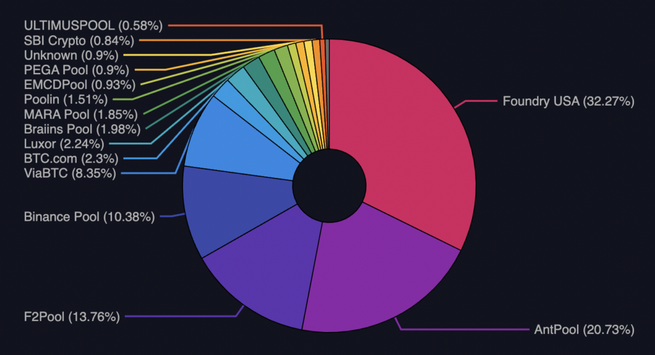Click the Foundry USA (32.27%) label
The image size is (655, 355).
pyautogui.click(x=568, y=102)
